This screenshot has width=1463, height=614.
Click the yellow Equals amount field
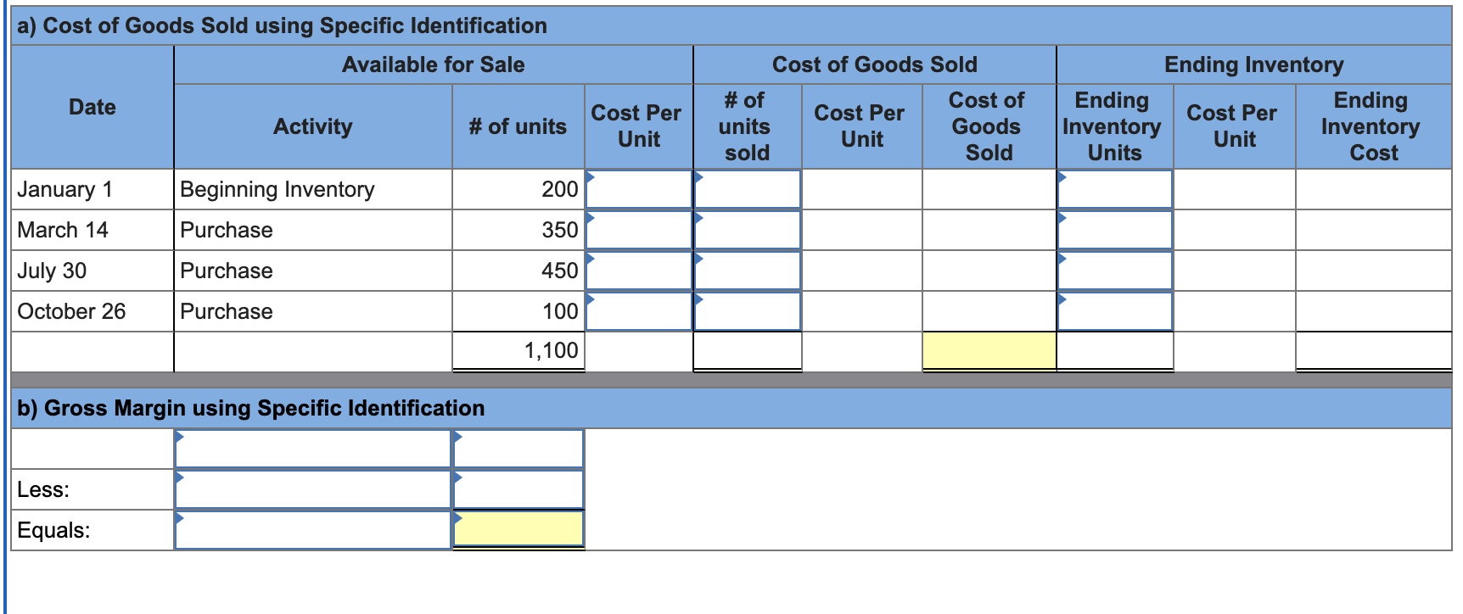coord(518,530)
